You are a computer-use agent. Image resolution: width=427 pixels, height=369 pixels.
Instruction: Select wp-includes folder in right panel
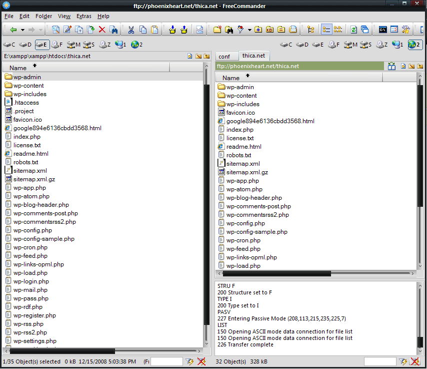click(242, 104)
